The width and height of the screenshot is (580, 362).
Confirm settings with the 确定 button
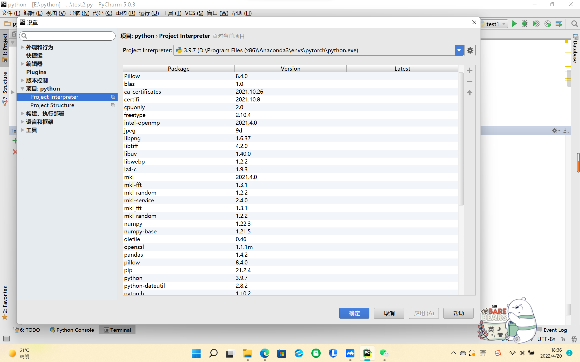tap(354, 313)
